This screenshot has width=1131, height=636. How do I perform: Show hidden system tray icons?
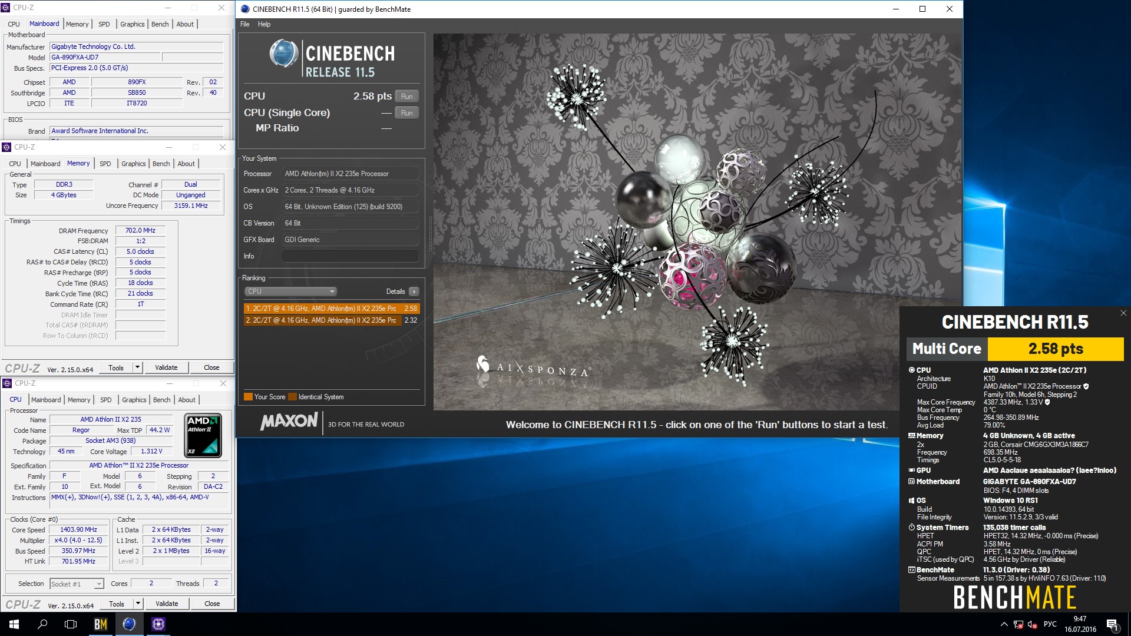tap(1004, 624)
